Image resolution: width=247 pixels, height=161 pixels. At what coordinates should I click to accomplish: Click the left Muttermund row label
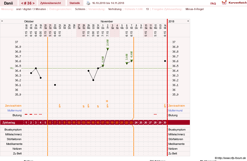click(15, 110)
